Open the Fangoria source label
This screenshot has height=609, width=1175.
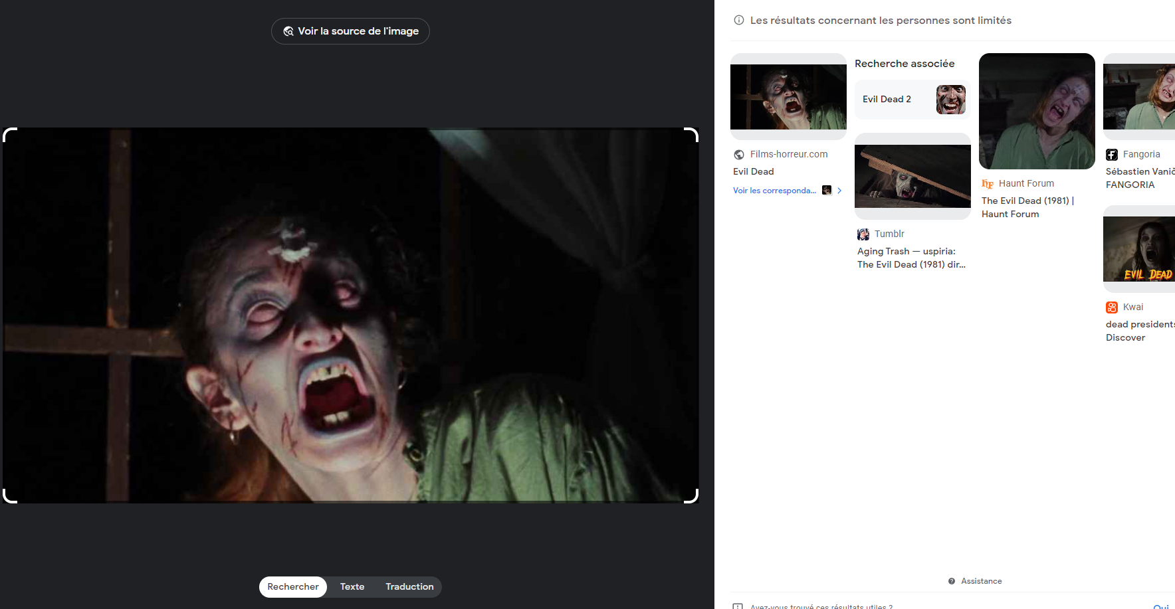(1141, 154)
